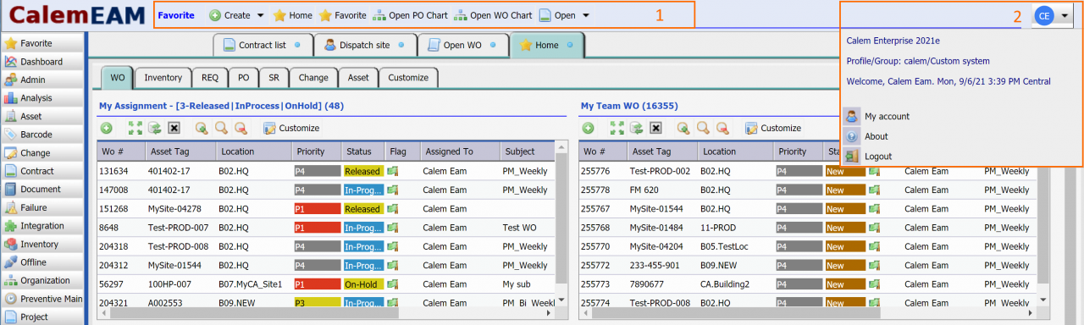Image resolution: width=1084 pixels, height=325 pixels.
Task: Open the Offline module in the sidebar
Action: 42,262
